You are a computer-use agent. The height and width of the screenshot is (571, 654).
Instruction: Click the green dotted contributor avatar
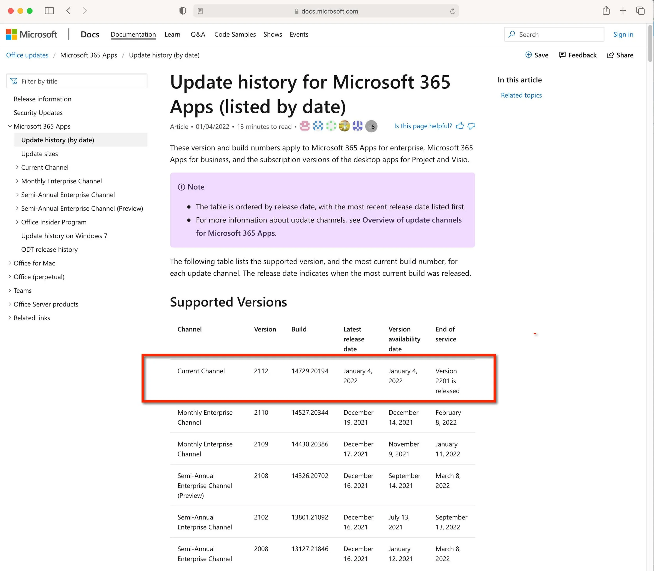point(331,126)
